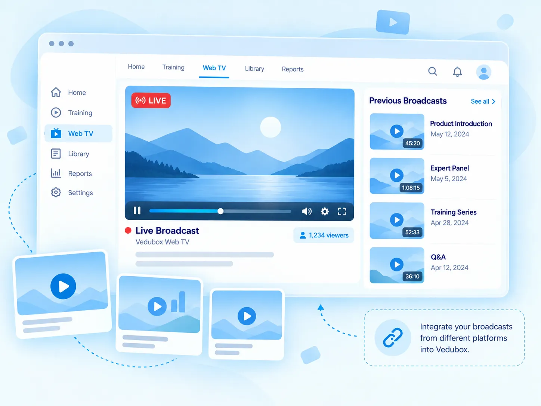This screenshot has width=541, height=406.
Task: Open search with the magnifier icon
Action: coord(433,71)
